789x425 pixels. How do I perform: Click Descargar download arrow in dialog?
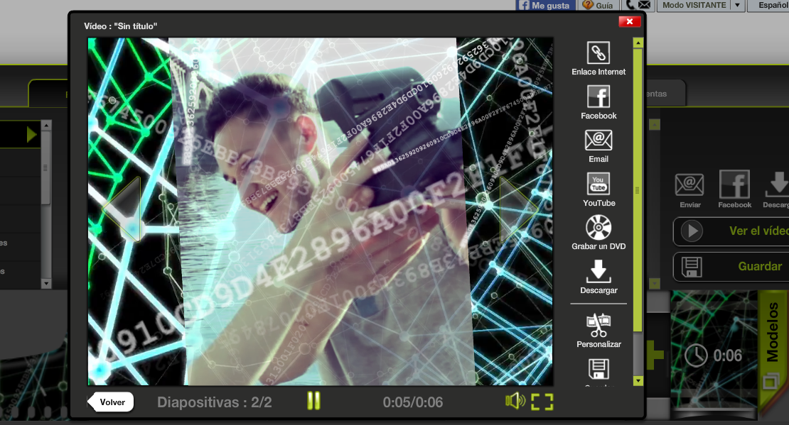599,272
